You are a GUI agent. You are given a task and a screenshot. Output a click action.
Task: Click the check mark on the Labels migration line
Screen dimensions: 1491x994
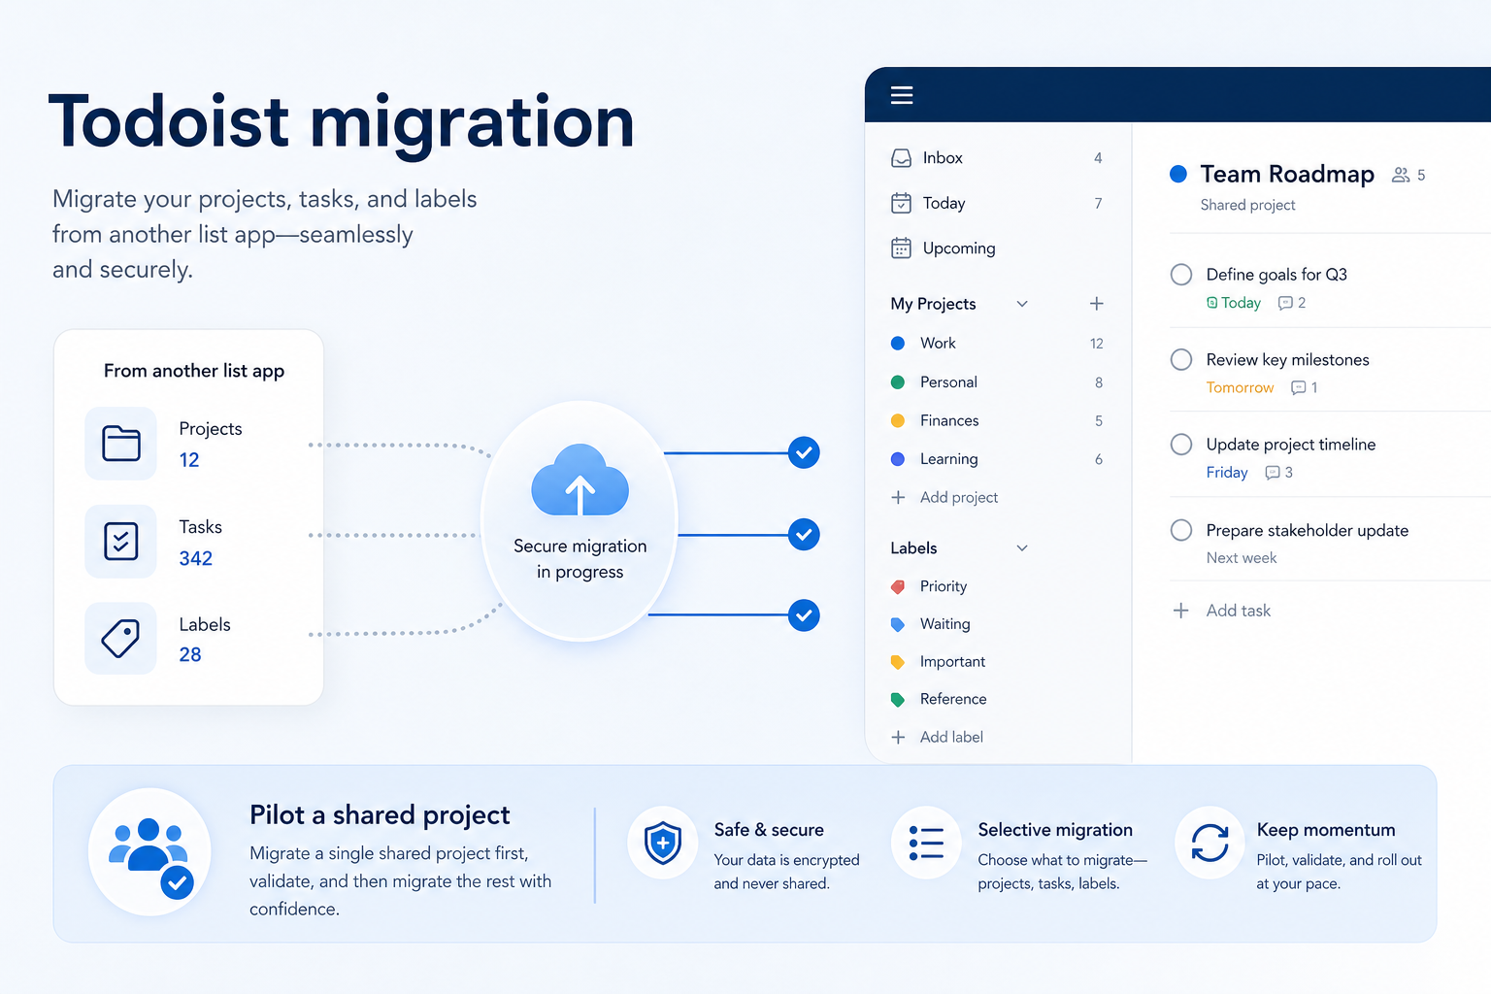(804, 615)
